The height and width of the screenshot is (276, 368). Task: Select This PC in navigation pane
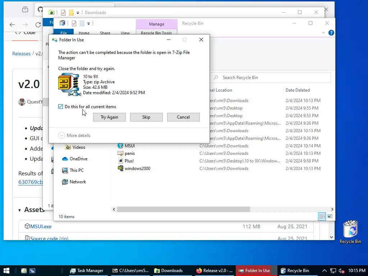(x=77, y=170)
